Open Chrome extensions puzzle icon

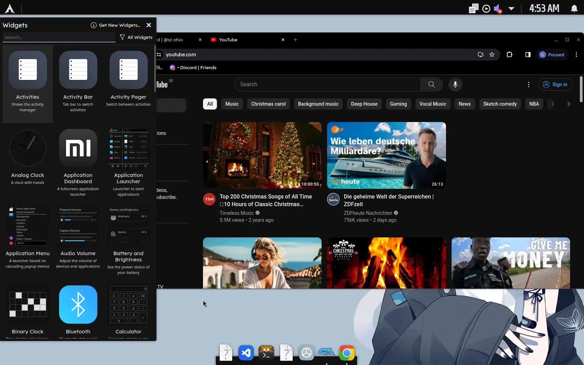pyautogui.click(x=510, y=55)
